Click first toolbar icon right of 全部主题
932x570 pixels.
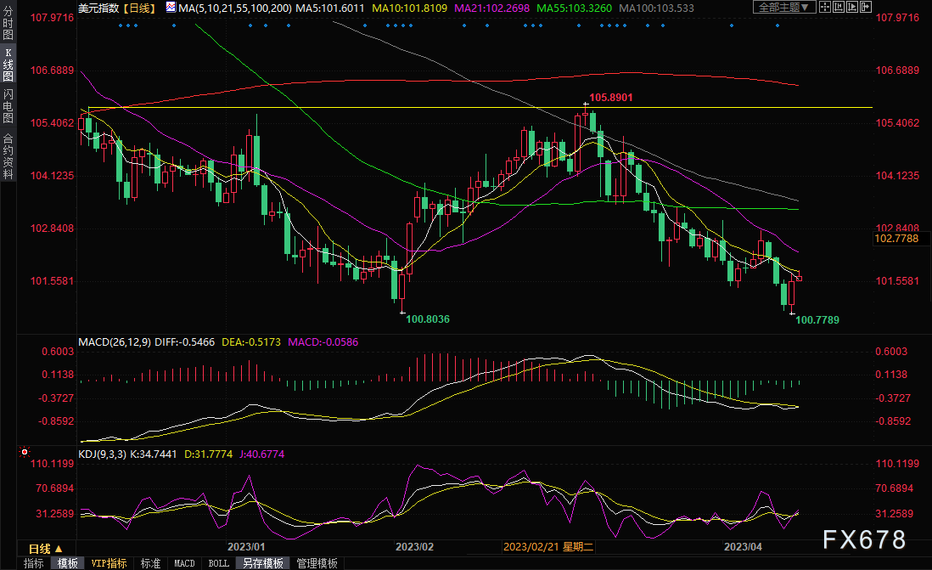click(827, 7)
